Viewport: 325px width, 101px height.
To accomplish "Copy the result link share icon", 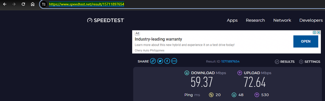I will 153,61.
